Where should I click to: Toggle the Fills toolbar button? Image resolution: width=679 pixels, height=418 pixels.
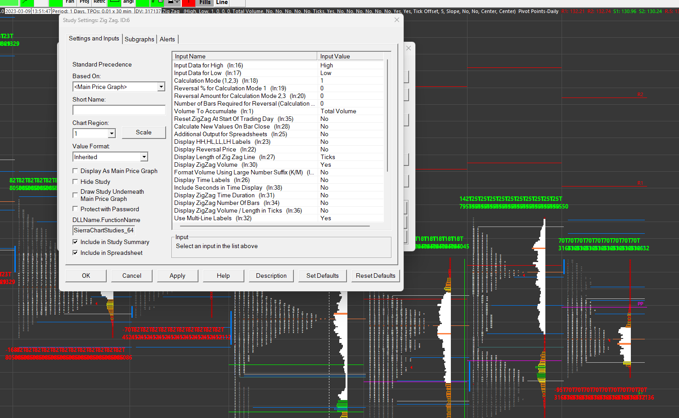tap(205, 2)
